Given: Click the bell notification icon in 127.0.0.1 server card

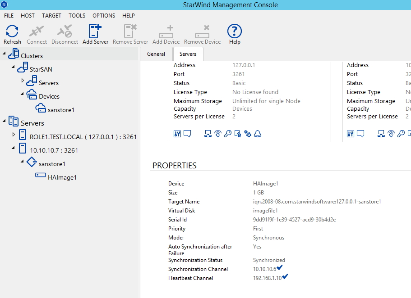Looking at the screenshot, I should (x=258, y=134).
